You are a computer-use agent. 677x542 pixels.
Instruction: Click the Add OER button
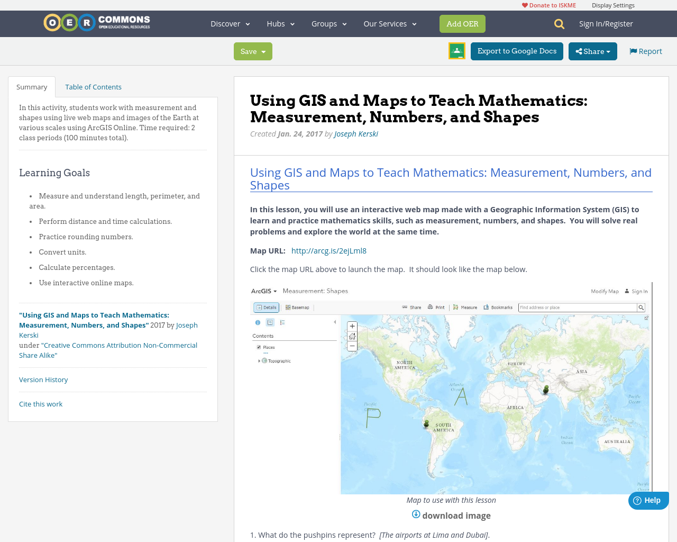tap(462, 23)
